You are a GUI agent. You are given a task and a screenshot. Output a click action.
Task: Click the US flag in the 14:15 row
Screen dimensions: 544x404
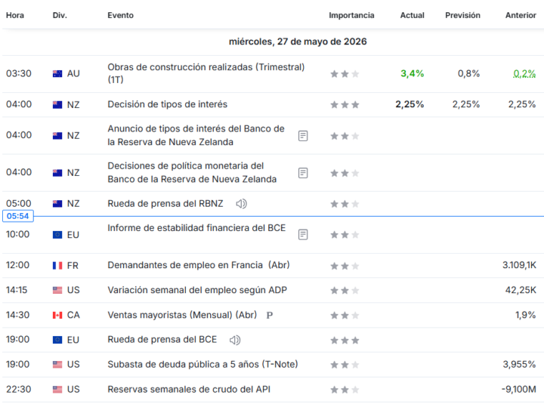click(x=57, y=290)
